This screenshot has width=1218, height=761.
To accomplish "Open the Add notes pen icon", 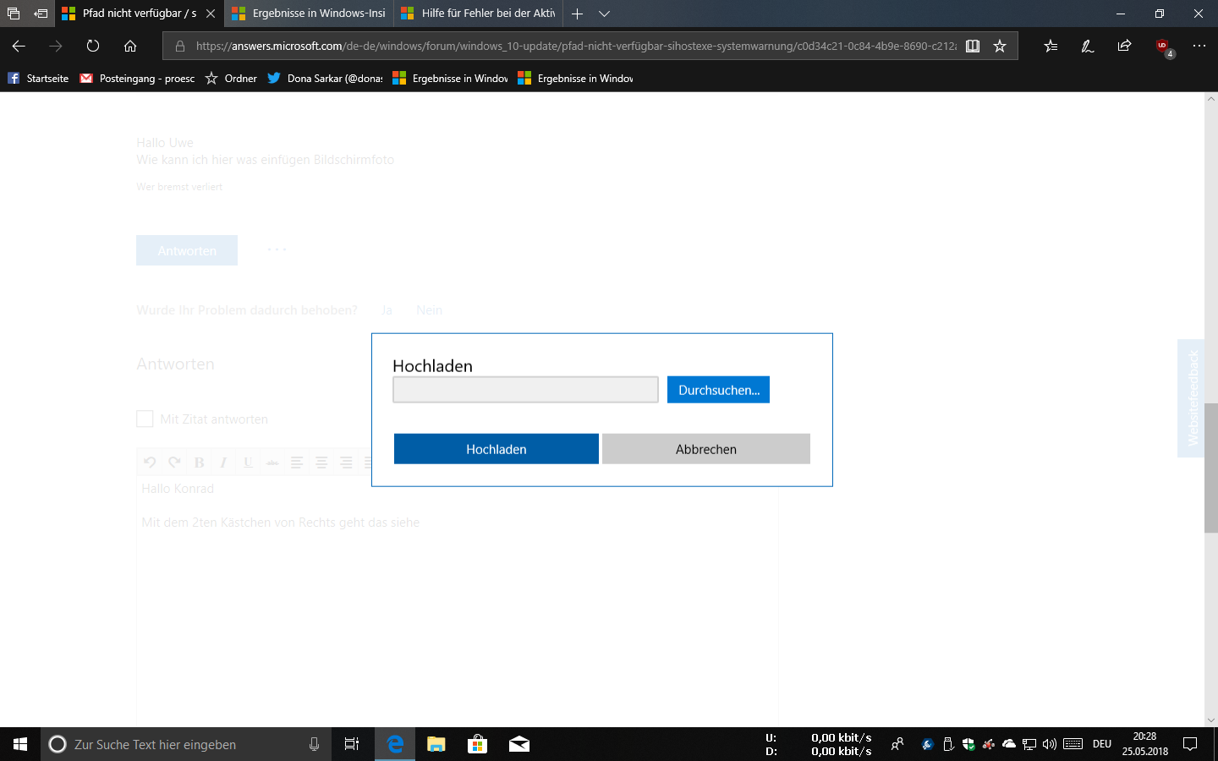I will [x=1088, y=47].
